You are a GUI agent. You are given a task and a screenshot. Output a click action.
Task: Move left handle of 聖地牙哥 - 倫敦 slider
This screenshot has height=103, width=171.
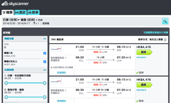tap(6, 97)
